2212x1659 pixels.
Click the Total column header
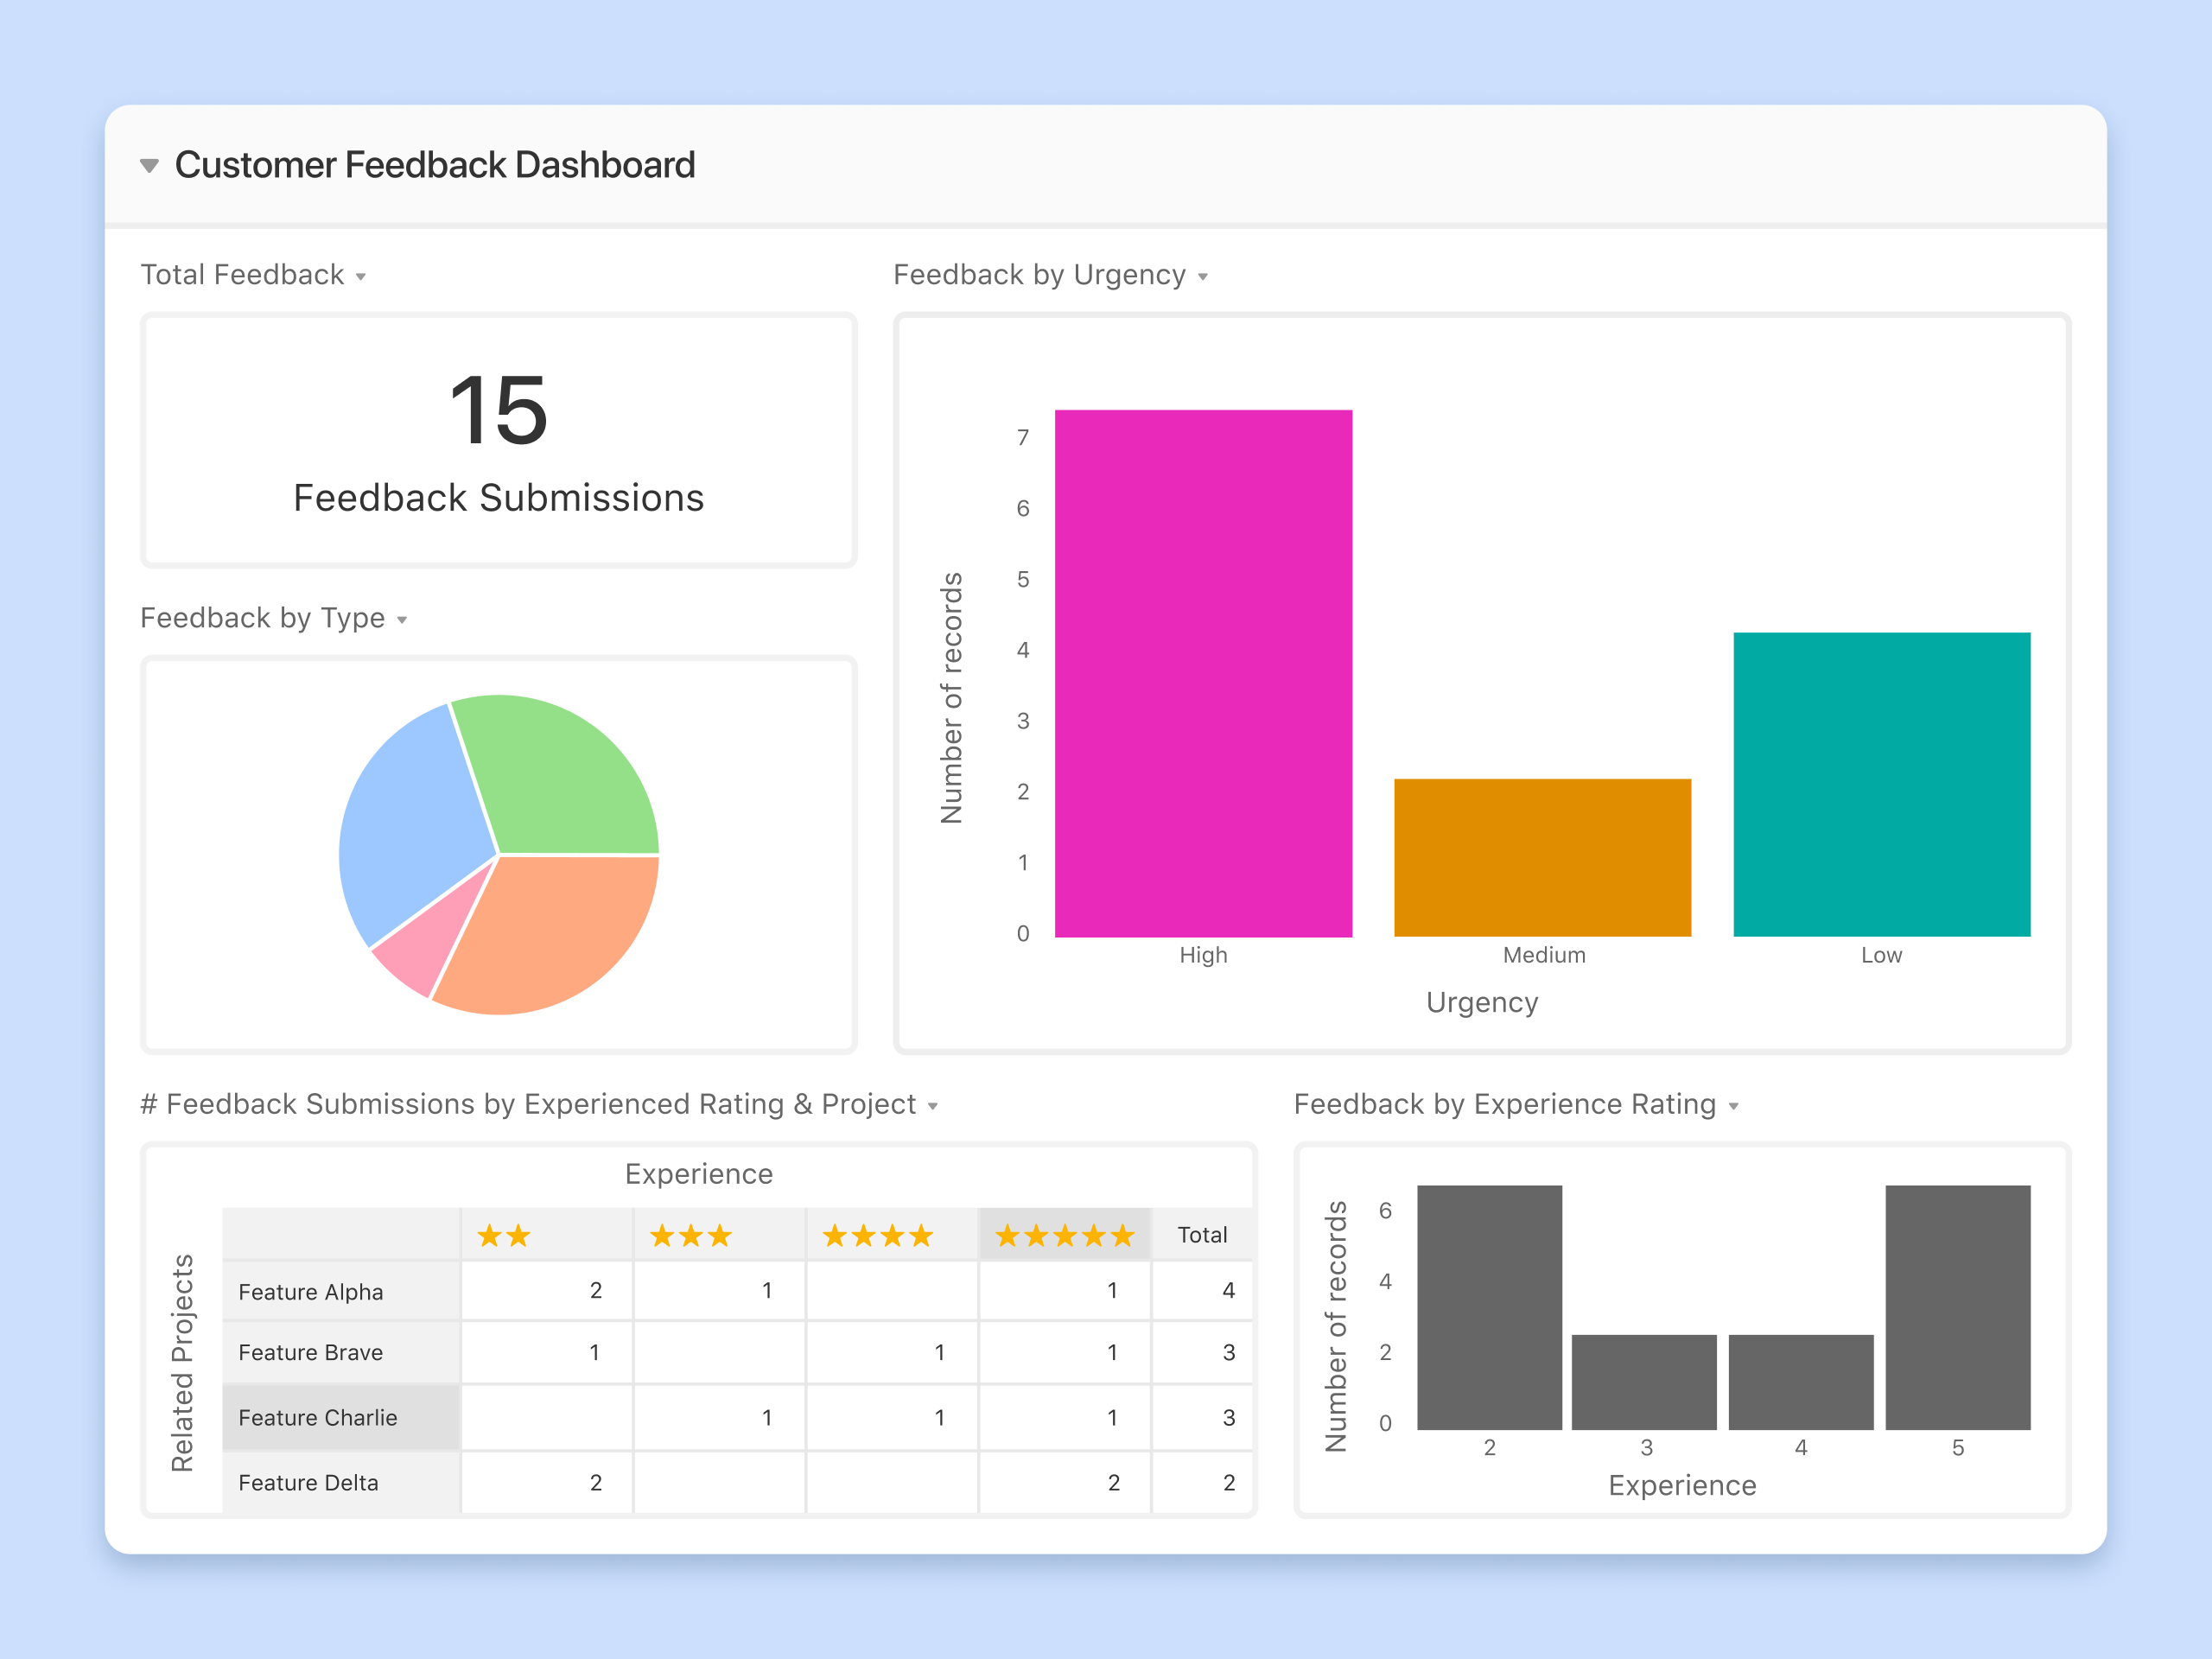coord(1202,1235)
